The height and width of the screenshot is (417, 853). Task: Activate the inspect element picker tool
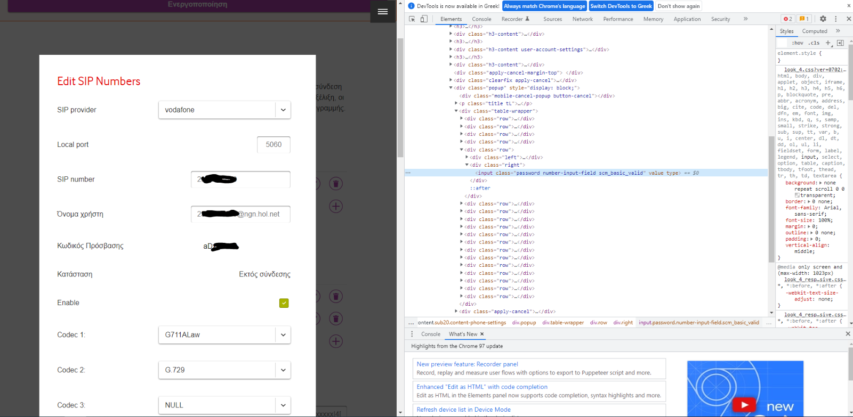point(412,19)
